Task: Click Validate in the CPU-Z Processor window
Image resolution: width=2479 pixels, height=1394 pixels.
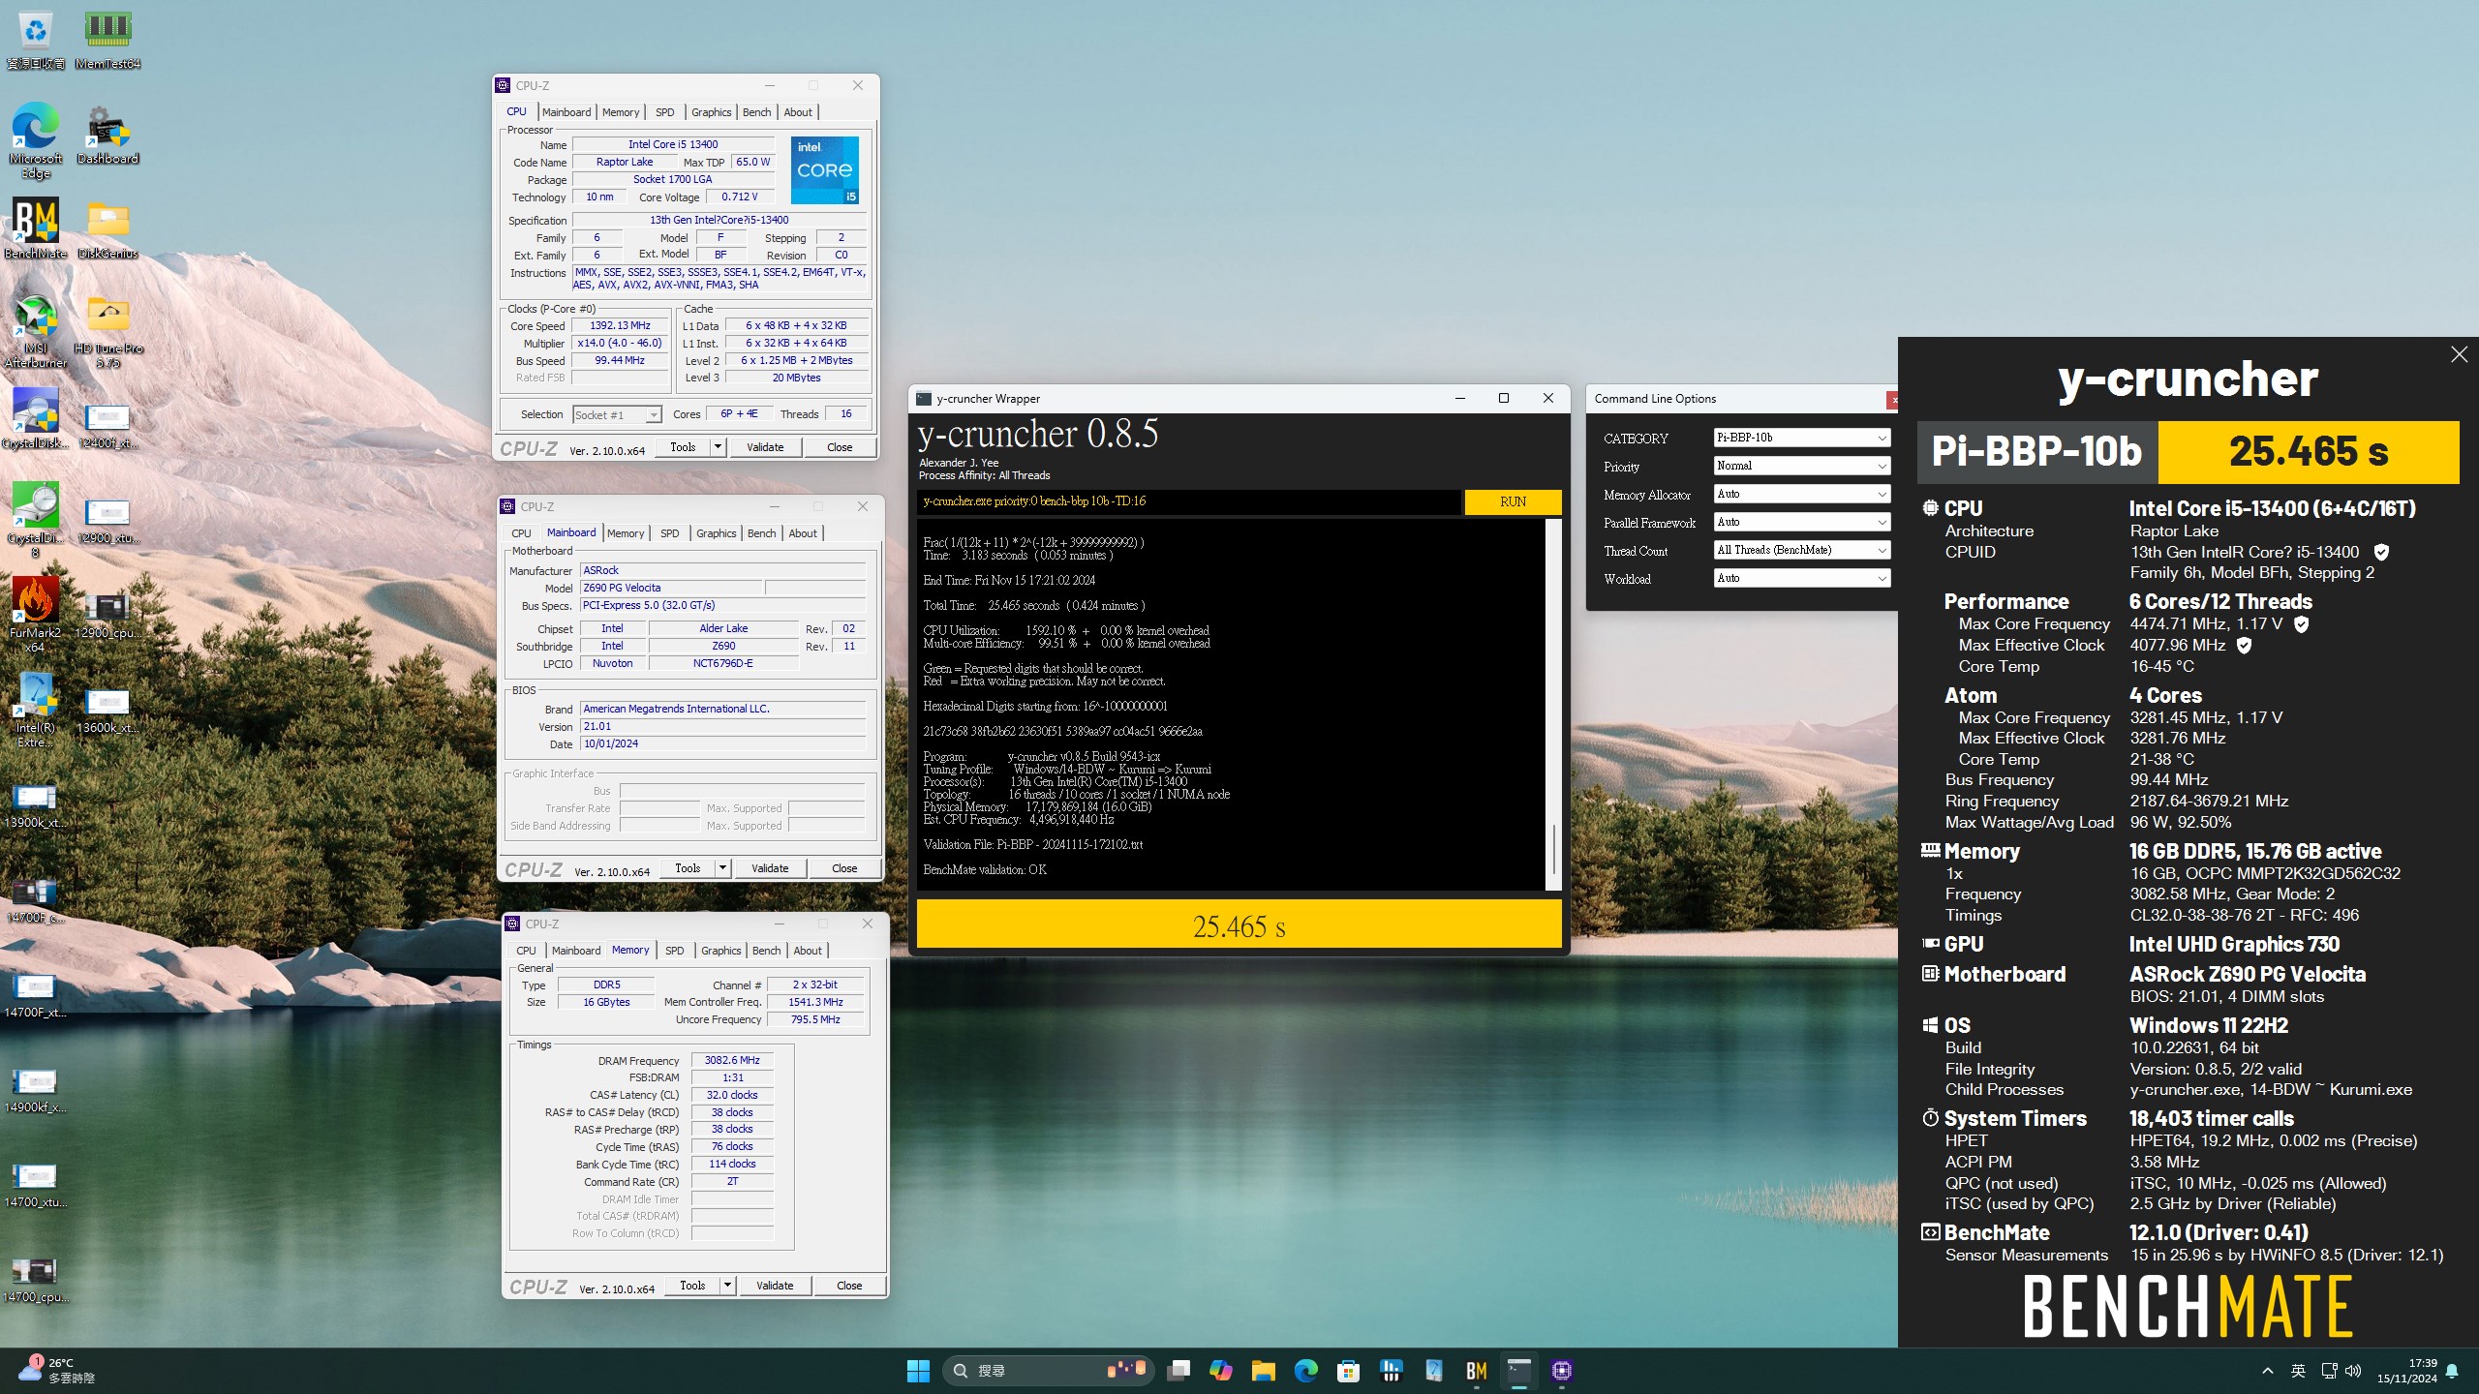Action: pyautogui.click(x=765, y=447)
